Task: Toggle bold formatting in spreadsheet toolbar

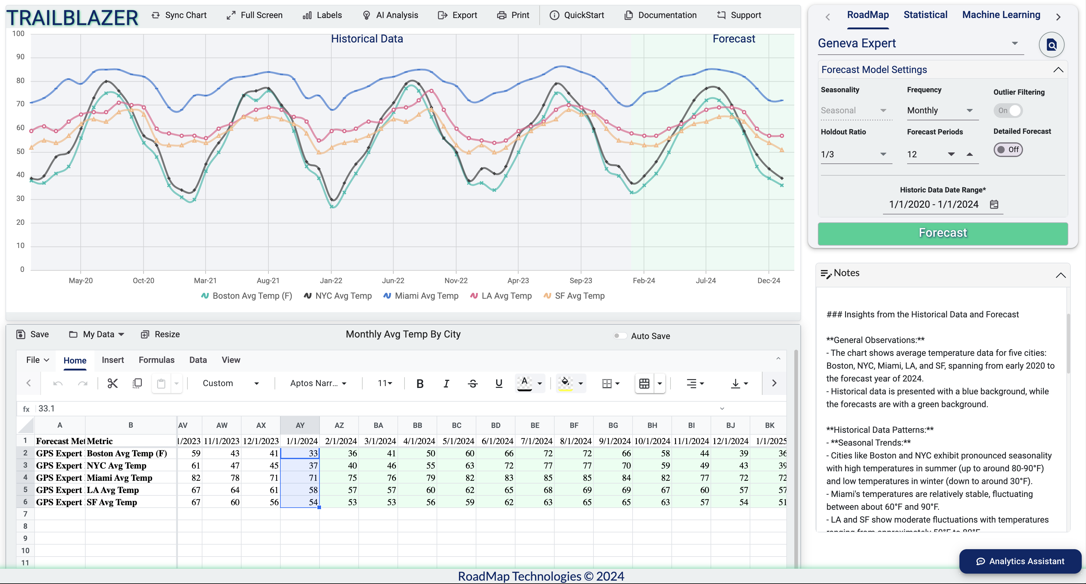Action: [x=419, y=383]
